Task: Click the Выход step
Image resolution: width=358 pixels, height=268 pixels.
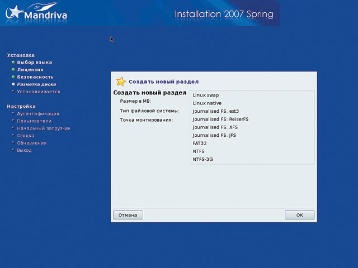Action: click(x=25, y=150)
